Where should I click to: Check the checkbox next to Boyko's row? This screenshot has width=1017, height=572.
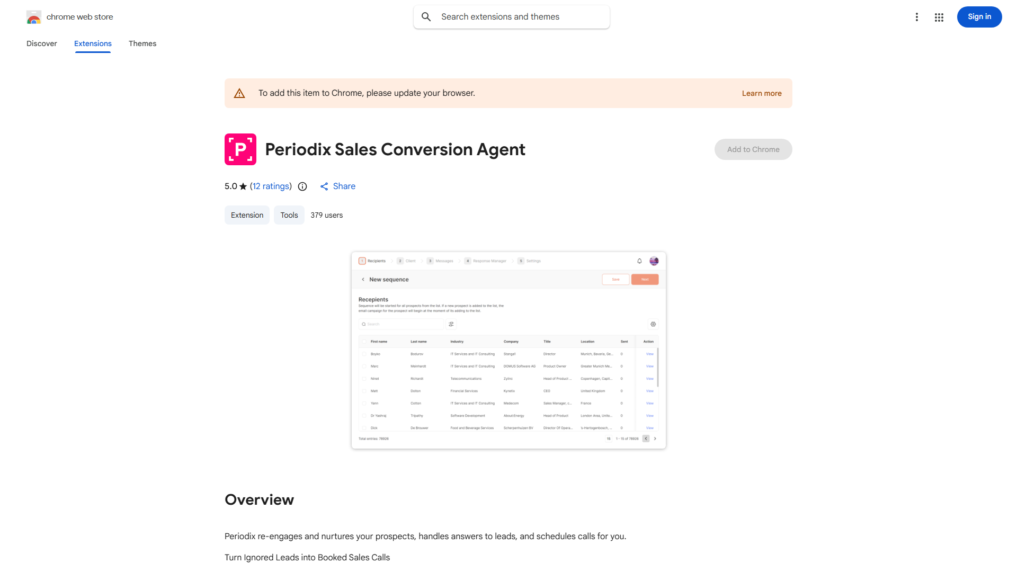pyautogui.click(x=364, y=354)
